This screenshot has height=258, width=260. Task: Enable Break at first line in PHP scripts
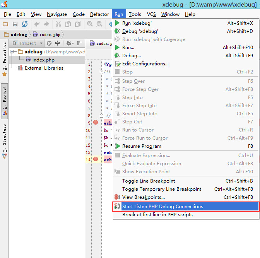186,215
